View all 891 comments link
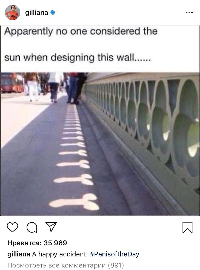The height and width of the screenshot is (270, 200). point(65,265)
